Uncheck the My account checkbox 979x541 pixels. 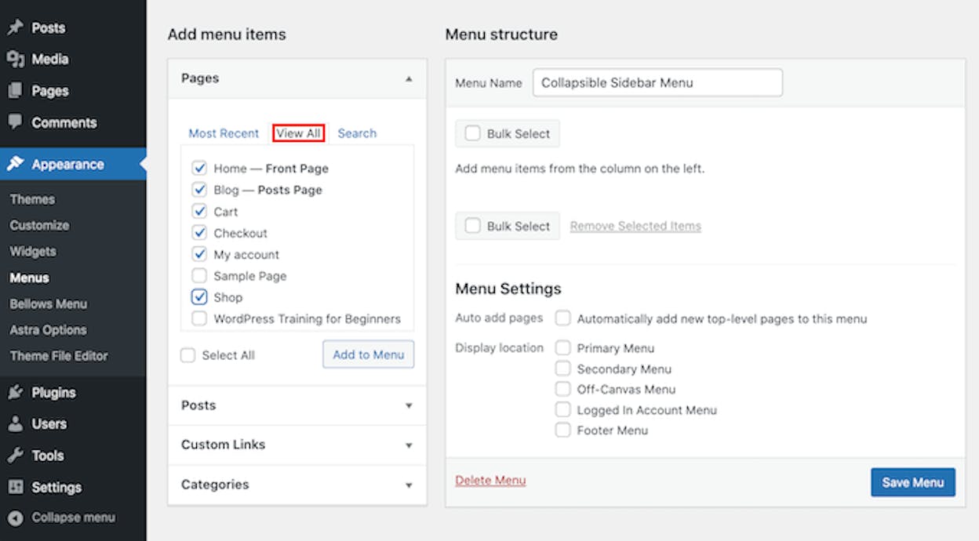199,254
